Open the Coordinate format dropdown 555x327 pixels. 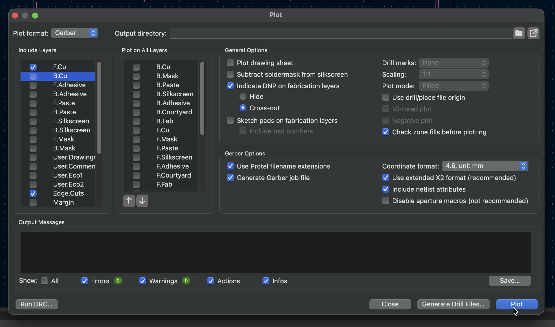pyautogui.click(x=485, y=166)
